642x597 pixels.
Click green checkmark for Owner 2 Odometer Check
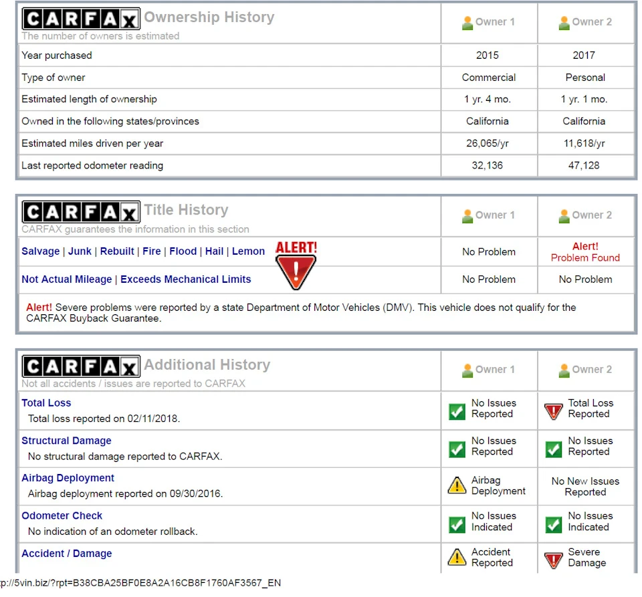coord(554,525)
